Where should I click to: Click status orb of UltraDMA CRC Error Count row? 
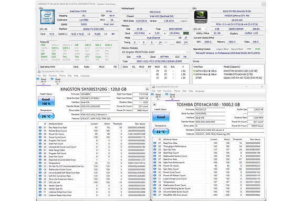point(154,195)
